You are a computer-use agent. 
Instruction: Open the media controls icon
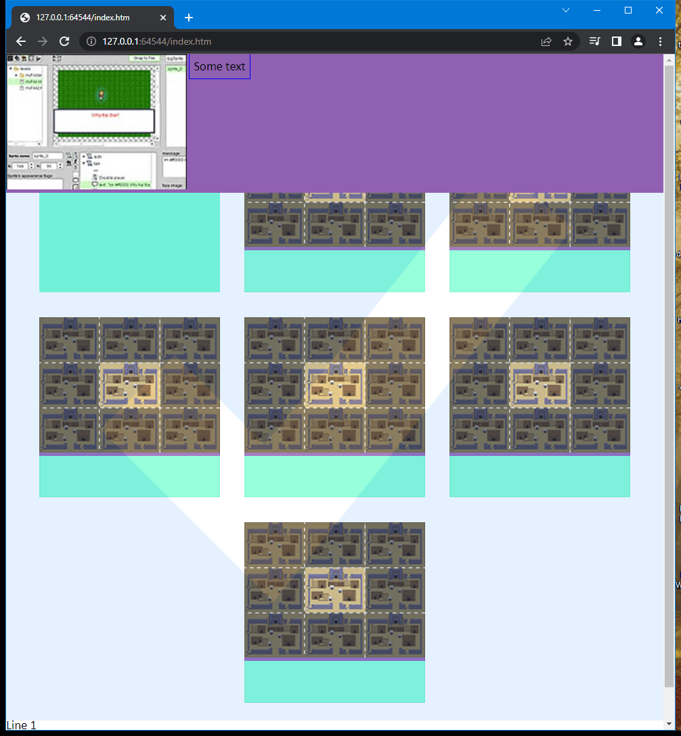tap(594, 41)
